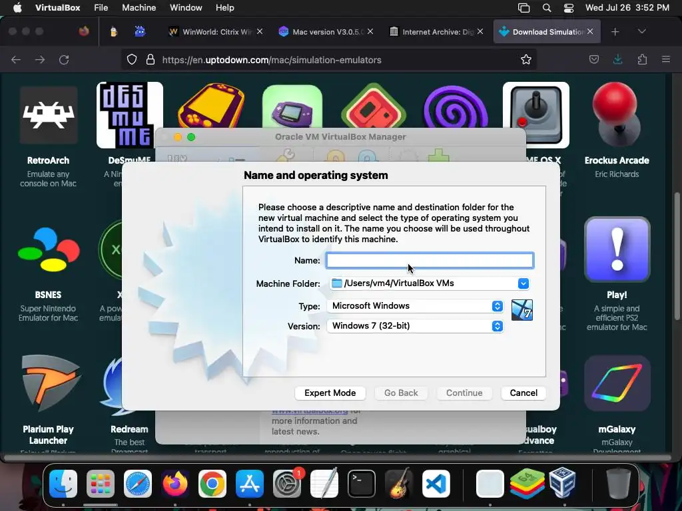The width and height of the screenshot is (682, 511).
Task: Open Visual Studio Code from the dock
Action: coord(436,484)
